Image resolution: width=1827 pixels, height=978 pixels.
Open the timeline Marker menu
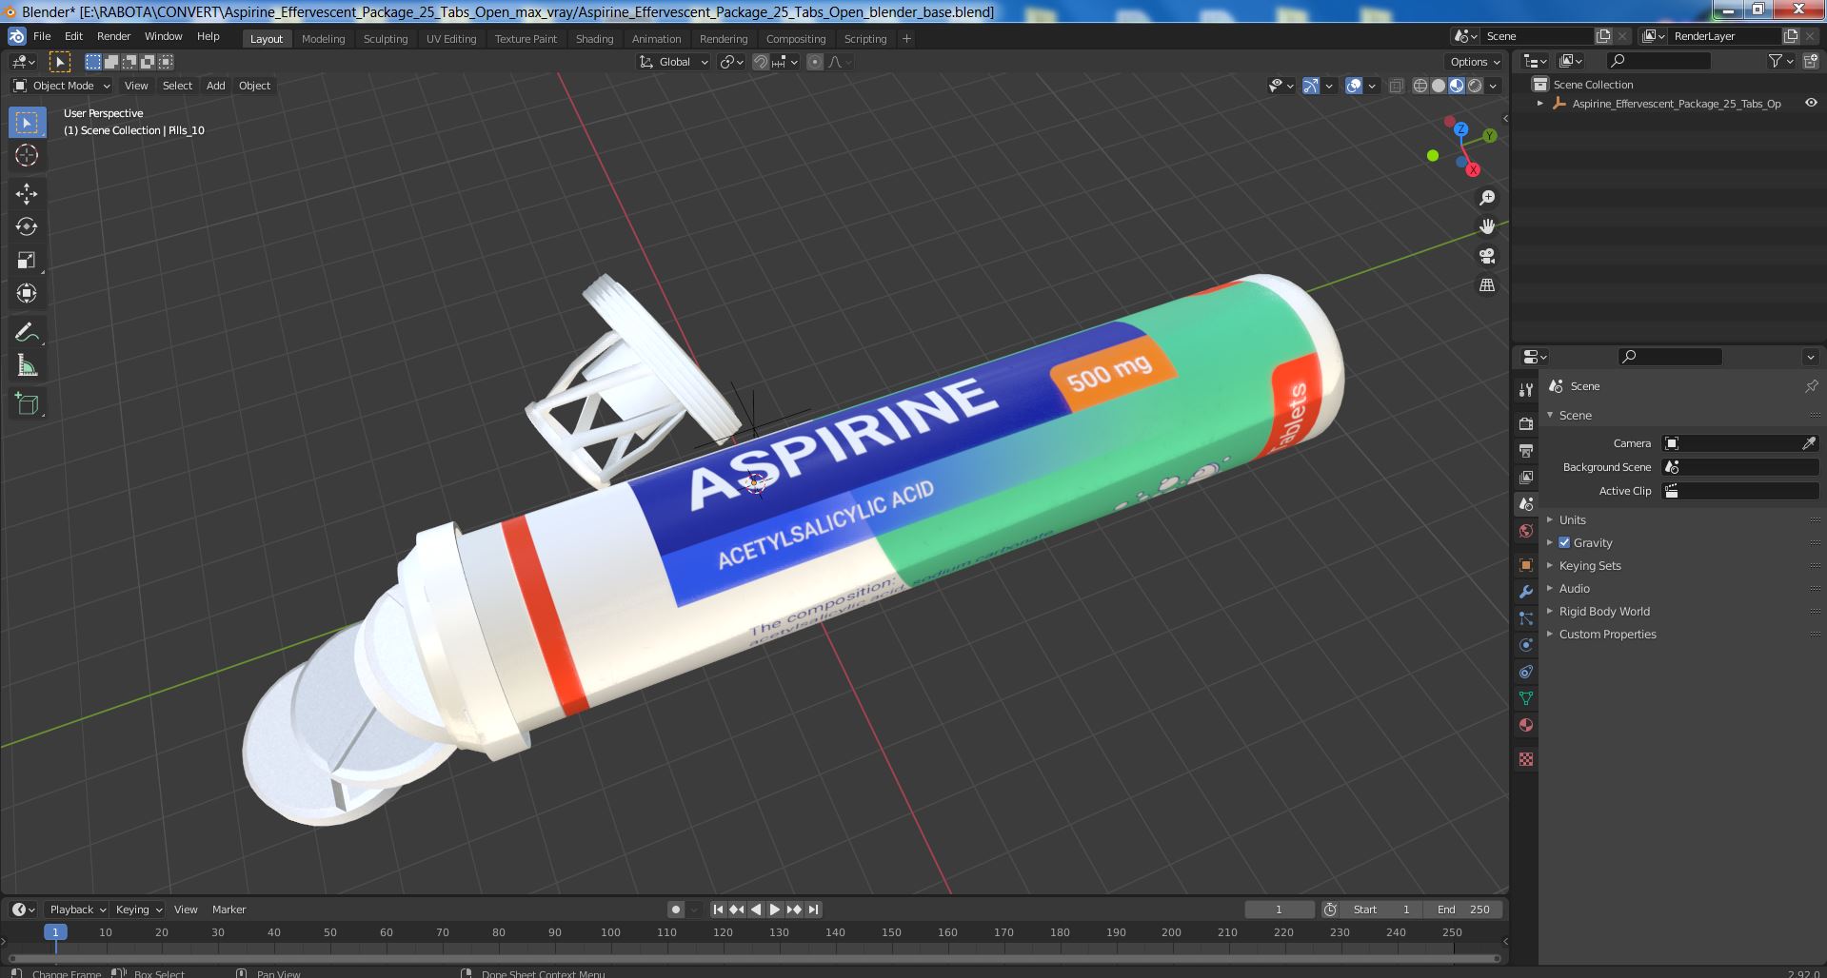pyautogui.click(x=228, y=910)
